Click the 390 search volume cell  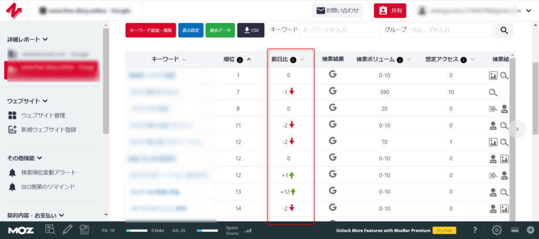point(384,92)
